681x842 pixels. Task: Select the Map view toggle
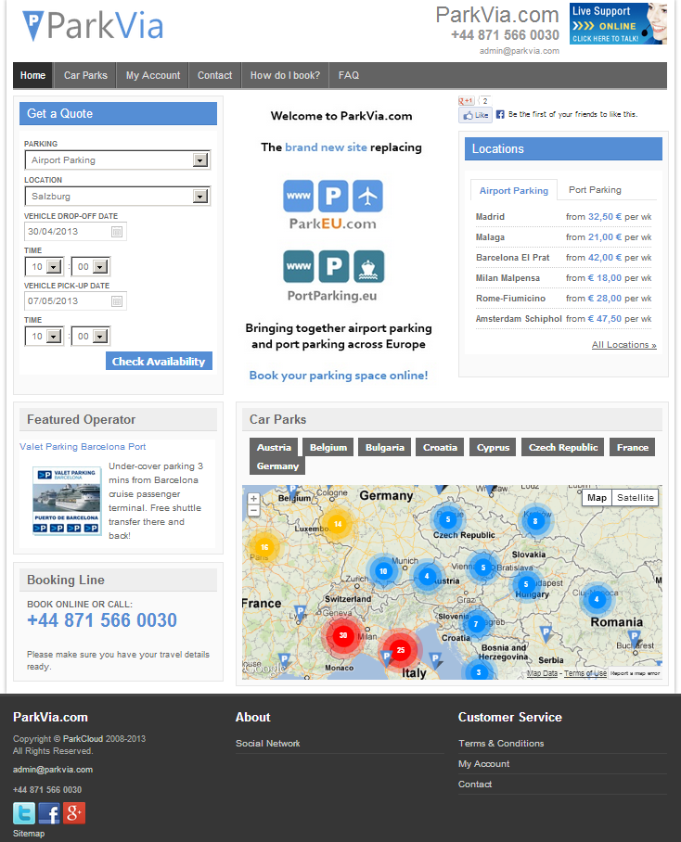click(x=597, y=498)
